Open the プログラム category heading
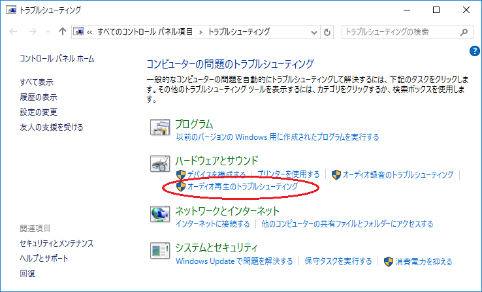The image size is (482, 292). tap(194, 124)
